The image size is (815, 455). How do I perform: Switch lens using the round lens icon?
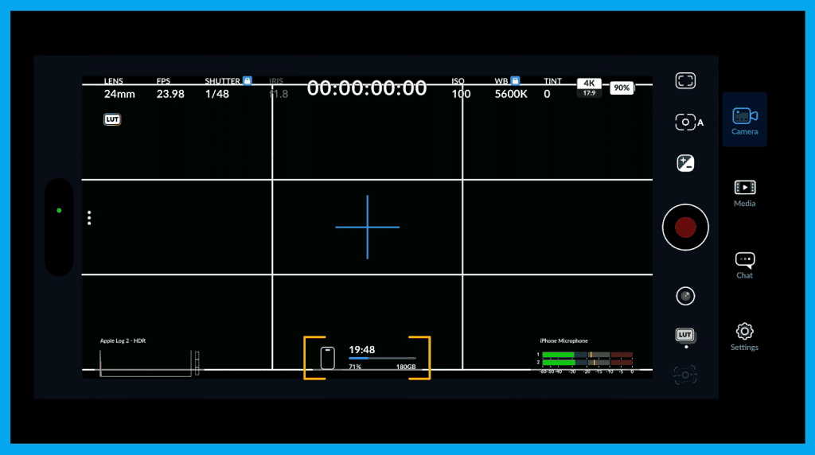pos(685,296)
